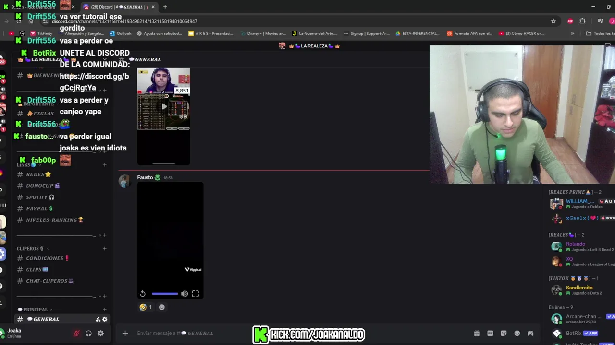Open member XQ profile
Screen dimensions: 615x345
click(581, 261)
